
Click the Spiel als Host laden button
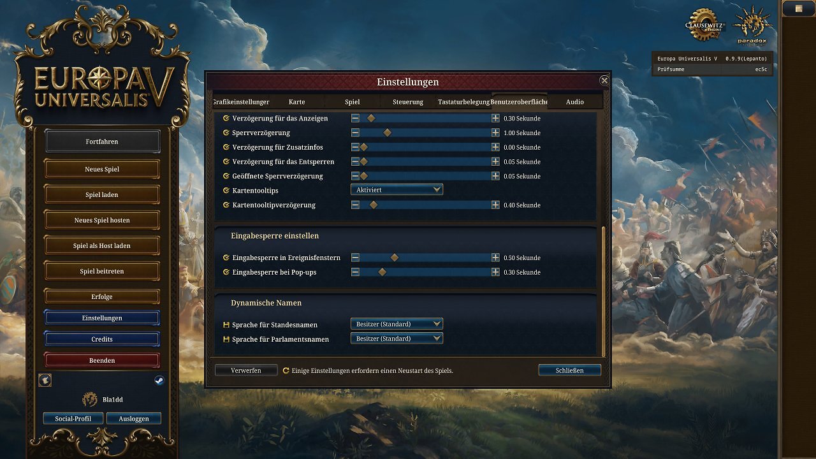102,246
